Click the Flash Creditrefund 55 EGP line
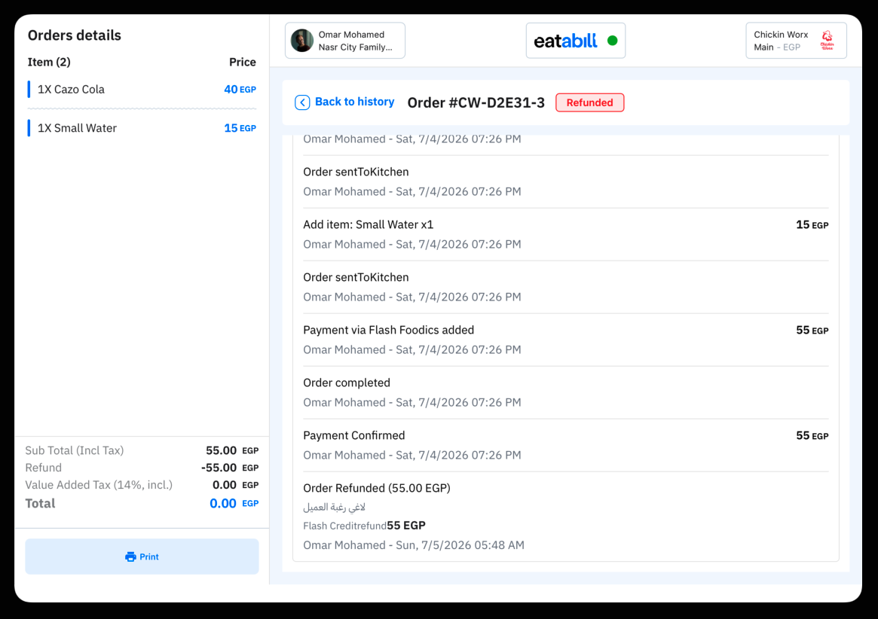The width and height of the screenshot is (878, 619). 365,526
